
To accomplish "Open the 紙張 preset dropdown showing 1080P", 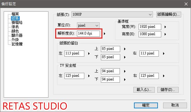I will [x=112, y=14].
